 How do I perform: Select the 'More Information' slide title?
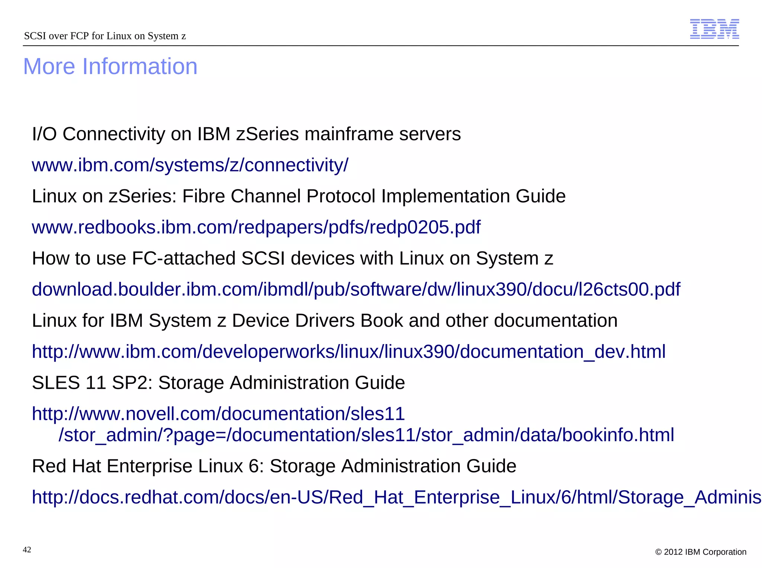point(110,66)
